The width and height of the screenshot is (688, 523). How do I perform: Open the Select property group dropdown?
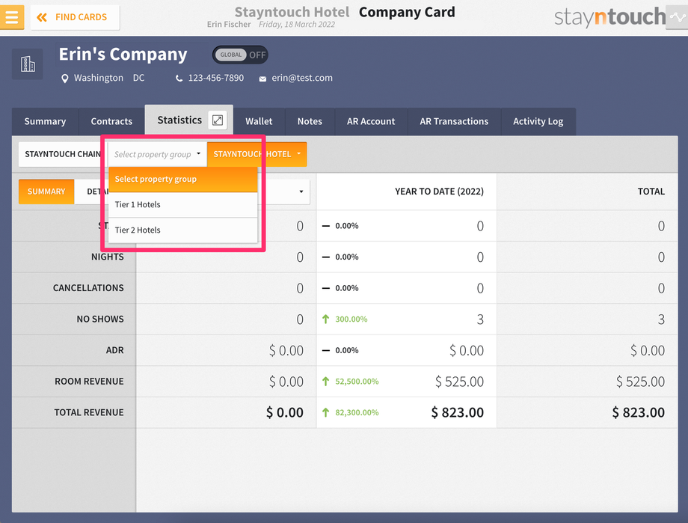point(157,154)
